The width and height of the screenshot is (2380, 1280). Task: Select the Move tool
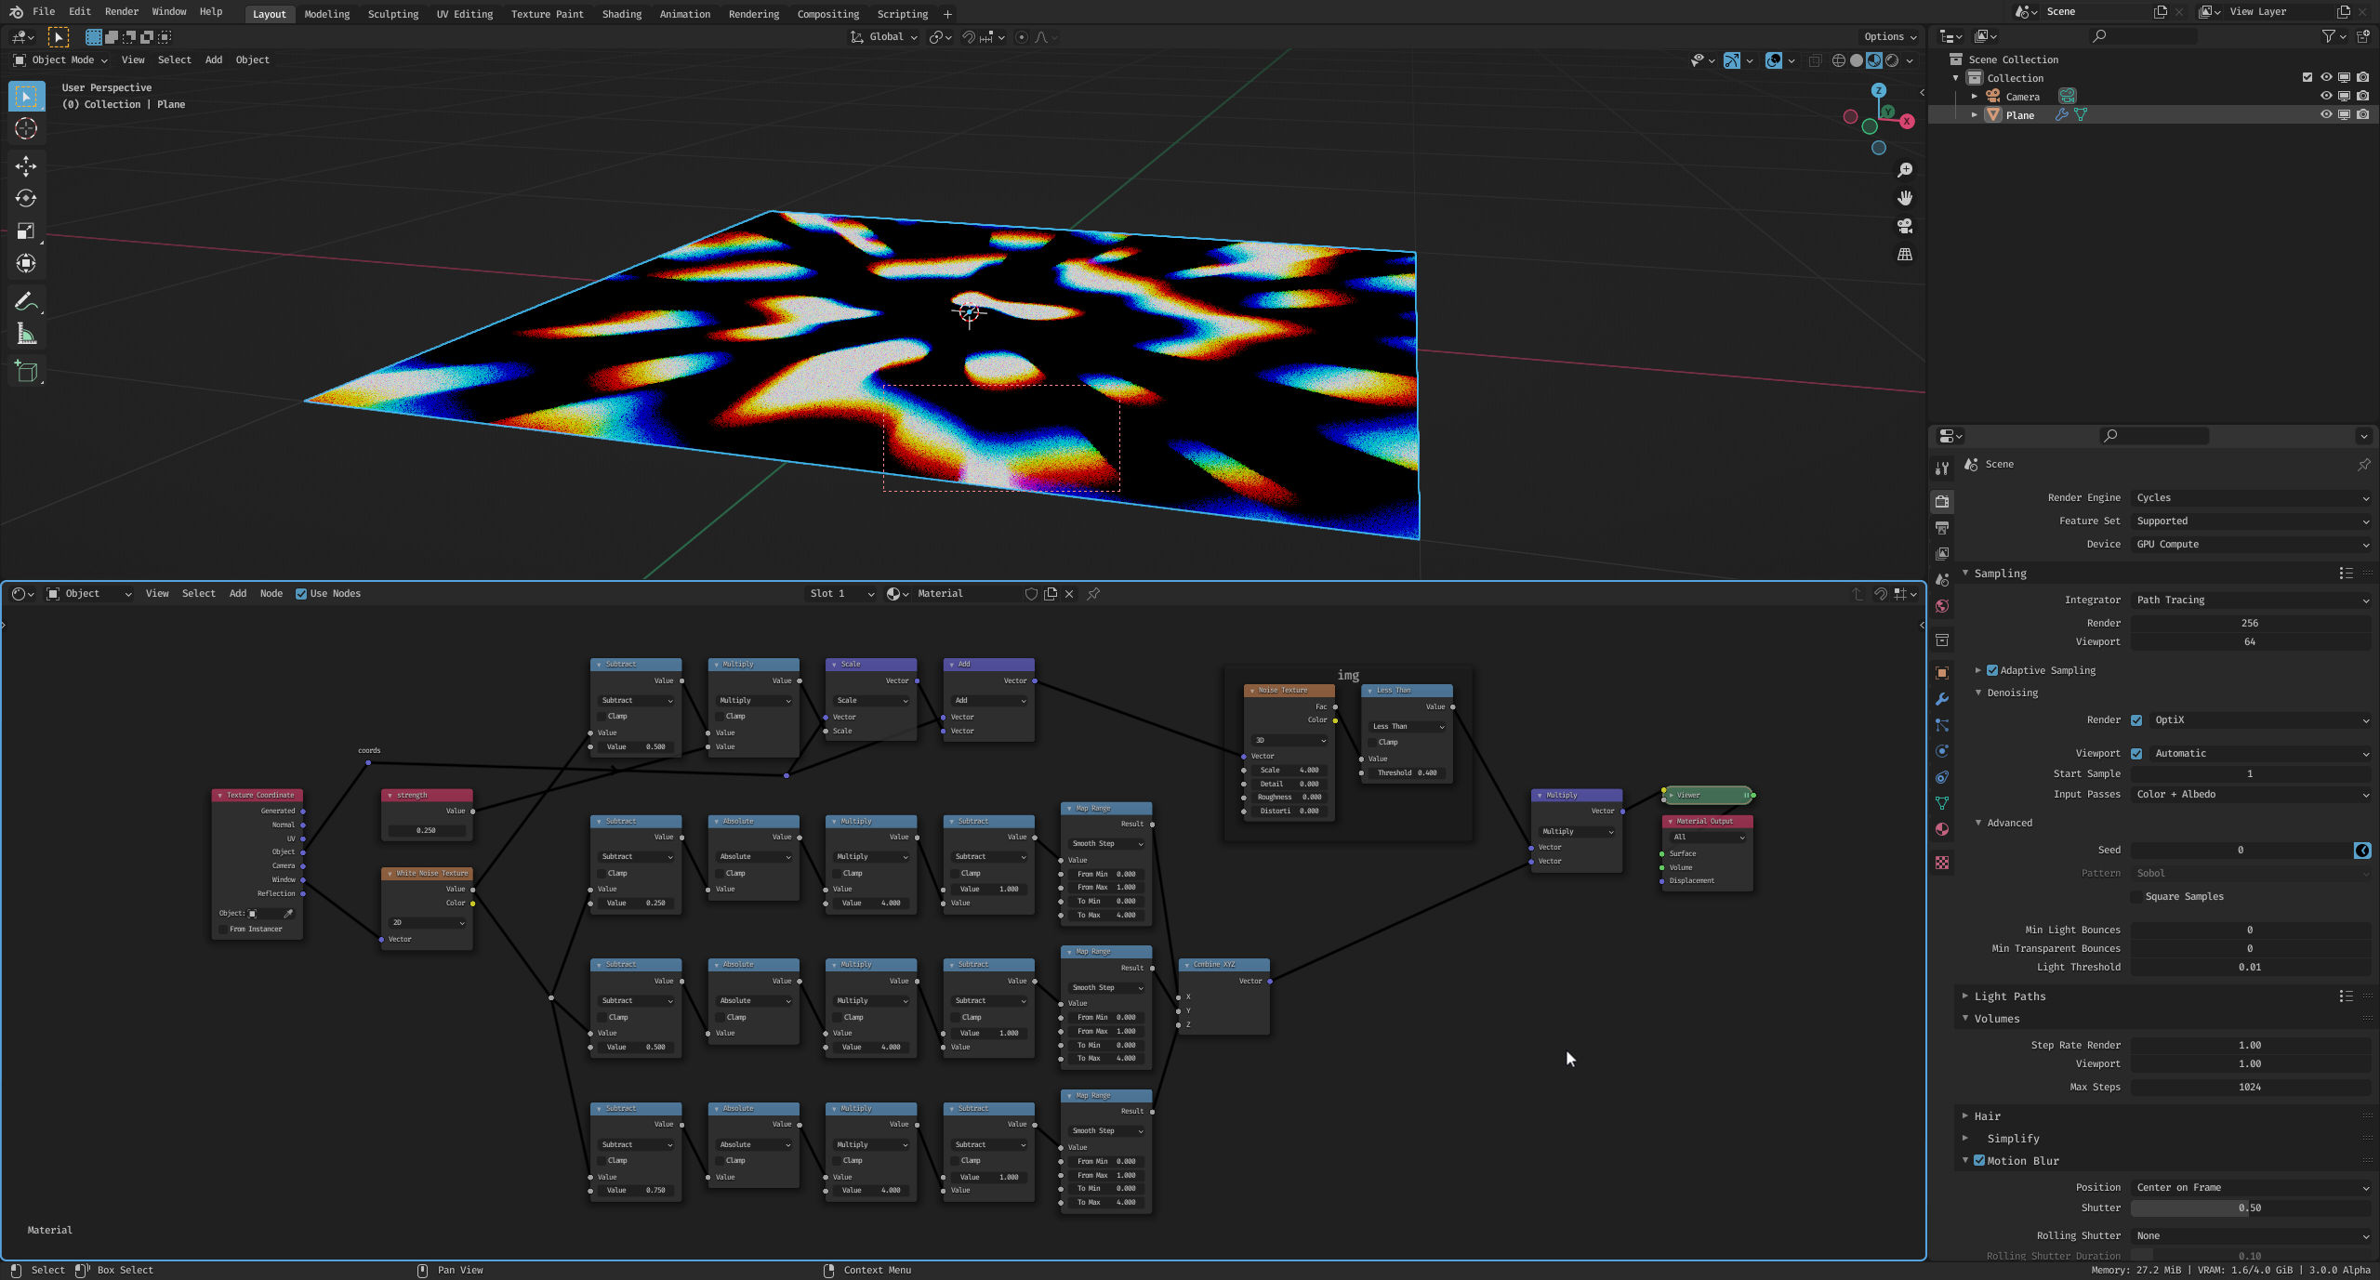pos(26,165)
